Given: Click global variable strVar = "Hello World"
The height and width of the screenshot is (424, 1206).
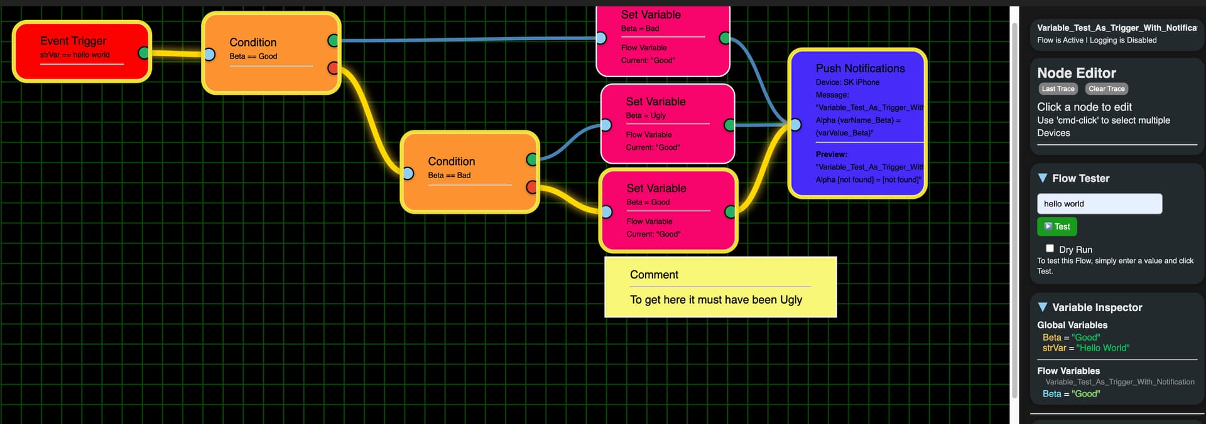Looking at the screenshot, I should (1085, 348).
